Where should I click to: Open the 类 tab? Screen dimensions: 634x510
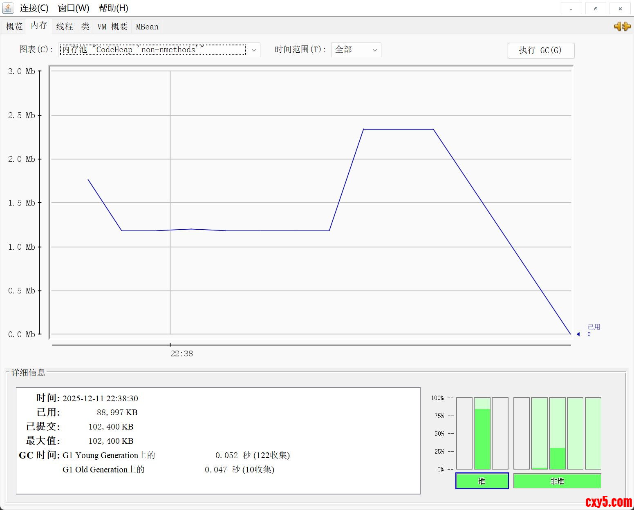pos(85,27)
